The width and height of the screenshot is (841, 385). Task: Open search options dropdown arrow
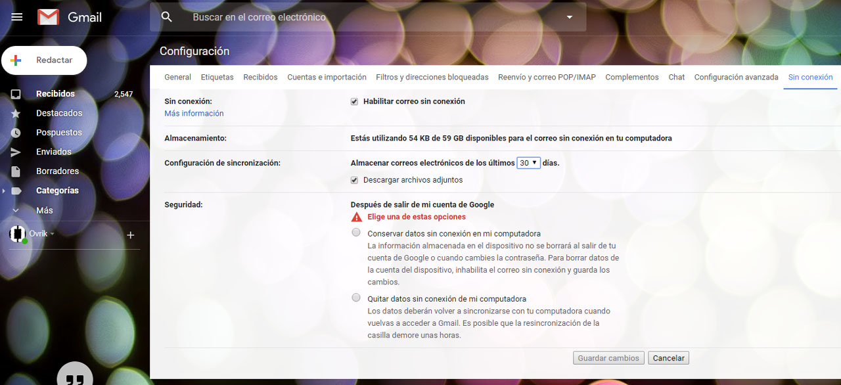(x=570, y=17)
